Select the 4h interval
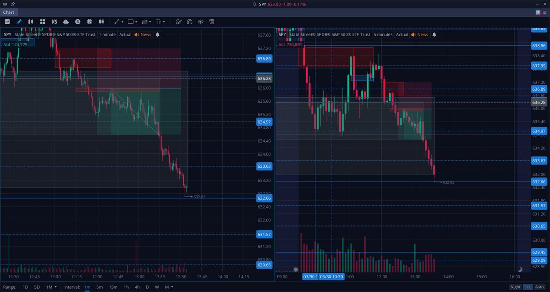The image size is (550, 292). pyautogui.click(x=137, y=287)
